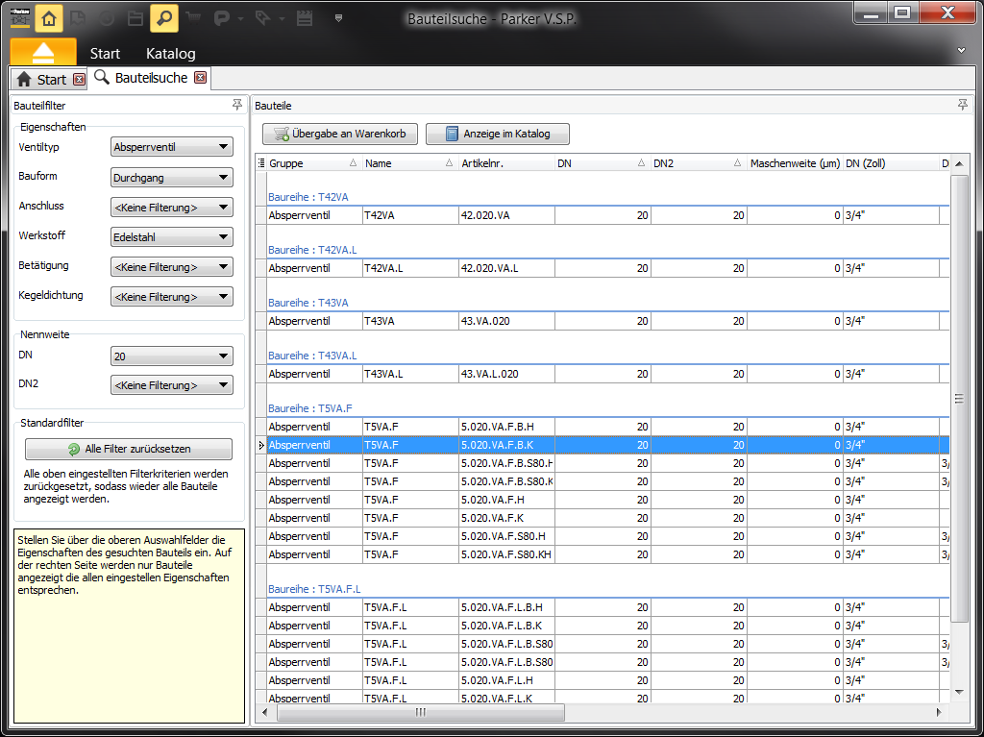Screen dimensions: 984x737
Task: Toggle auto-hide pin of the Bauteile panel
Action: (x=962, y=105)
